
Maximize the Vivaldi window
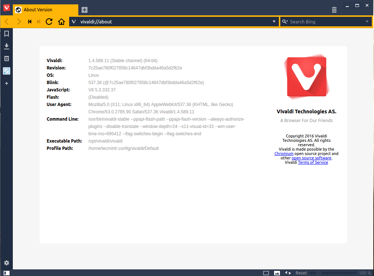pos(357,5)
